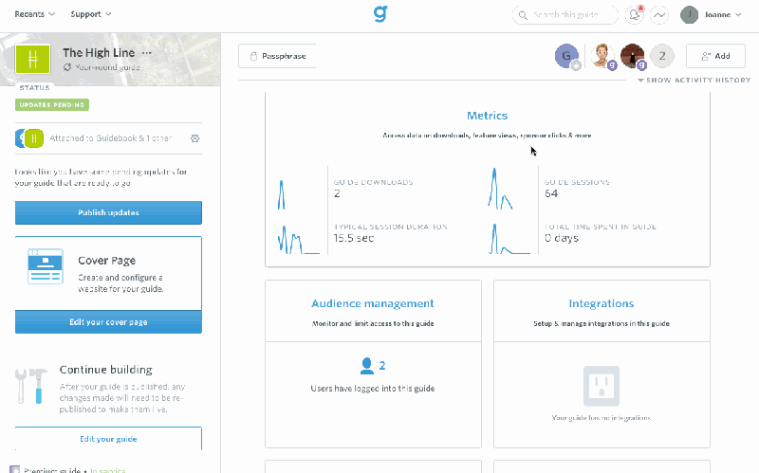
Task: Click the Edit your cover page button
Action: tap(108, 322)
